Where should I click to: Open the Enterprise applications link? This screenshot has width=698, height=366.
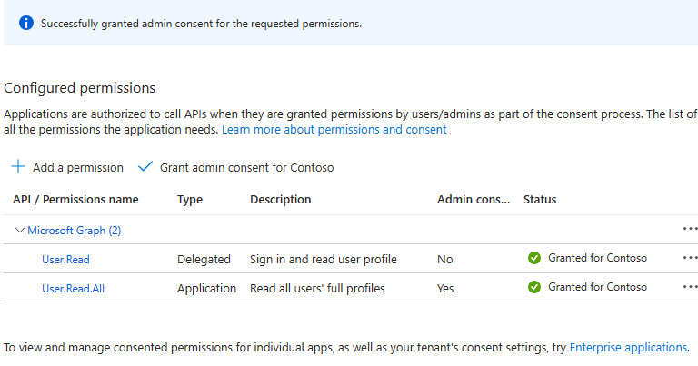[628, 347]
